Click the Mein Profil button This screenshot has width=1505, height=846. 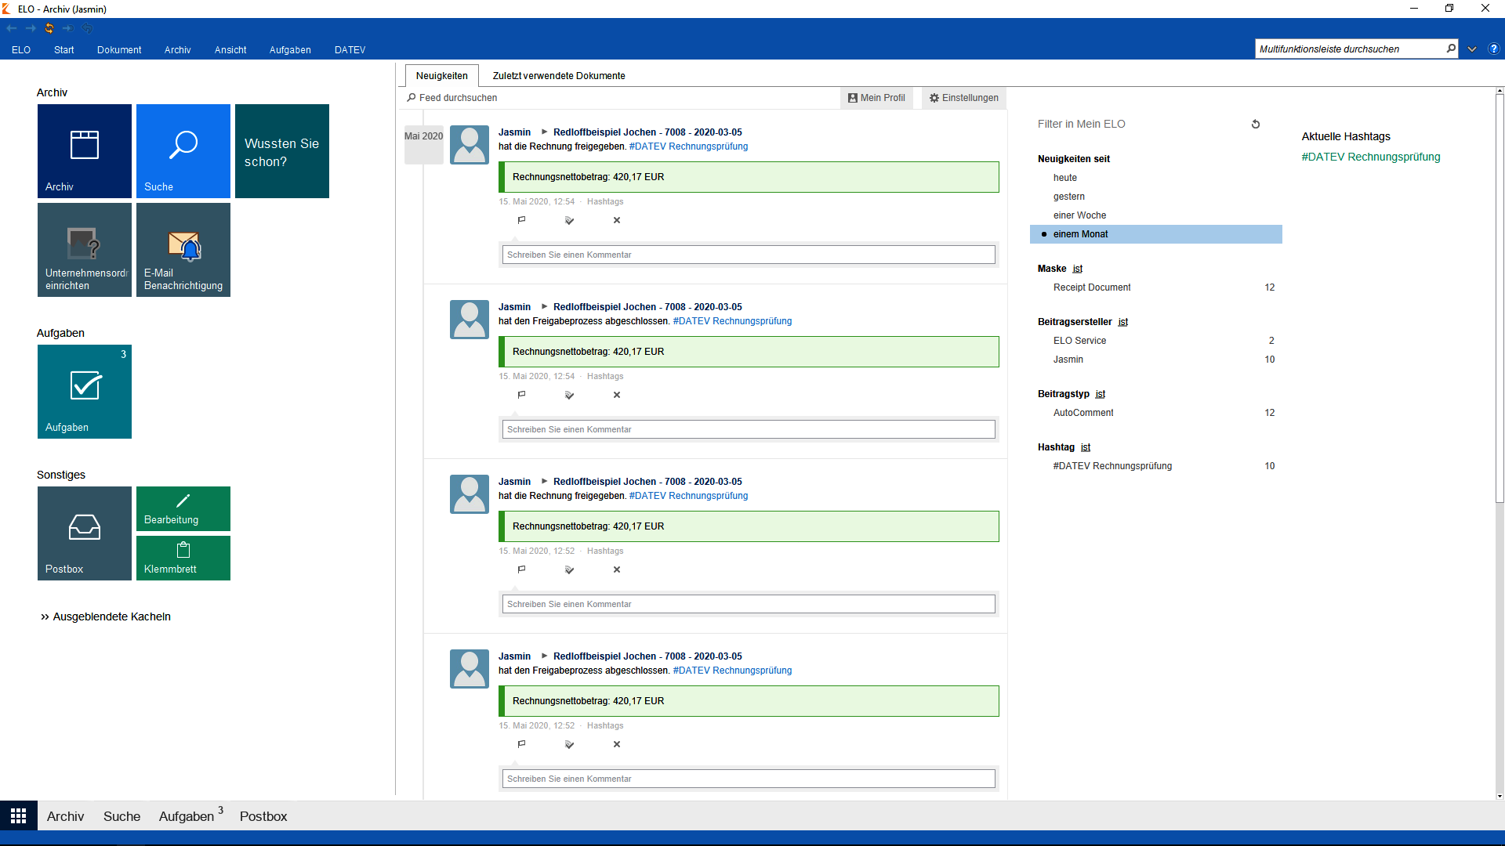click(x=876, y=98)
